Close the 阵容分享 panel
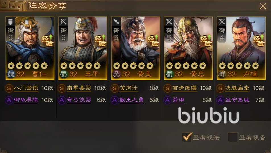This screenshot has height=153, width=271. [263, 6]
